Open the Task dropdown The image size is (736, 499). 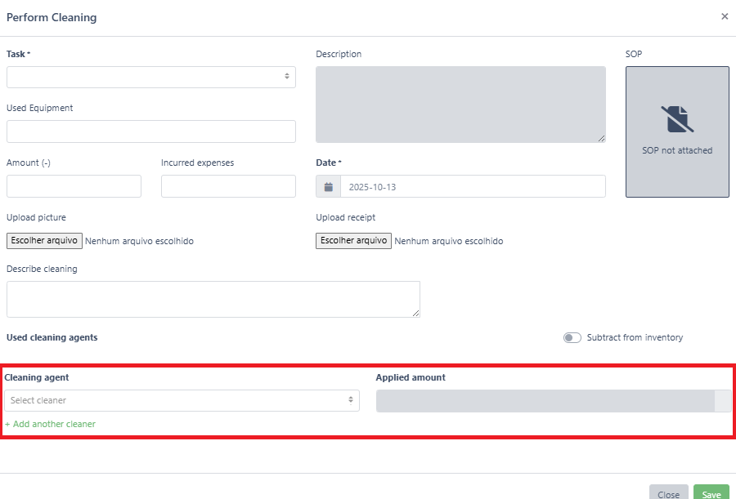pyautogui.click(x=150, y=77)
